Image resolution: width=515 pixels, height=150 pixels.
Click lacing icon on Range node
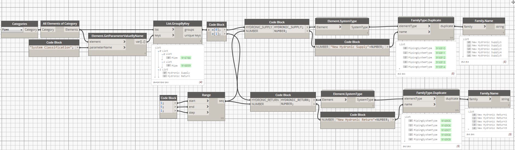pyautogui.click(x=222, y=118)
